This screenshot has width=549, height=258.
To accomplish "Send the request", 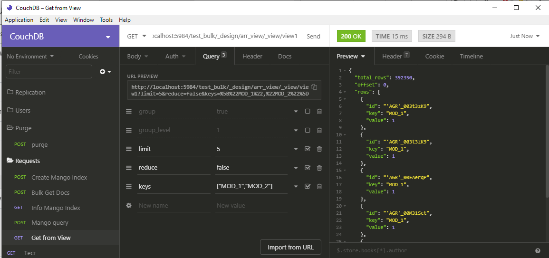I will 313,36.
